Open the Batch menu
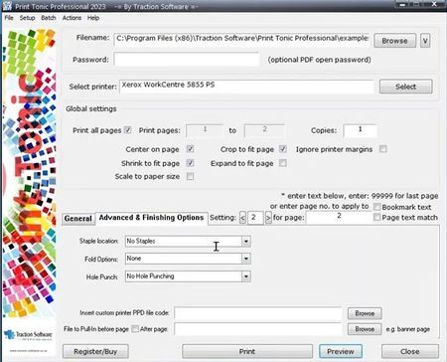The image size is (447, 362). pos(49,18)
